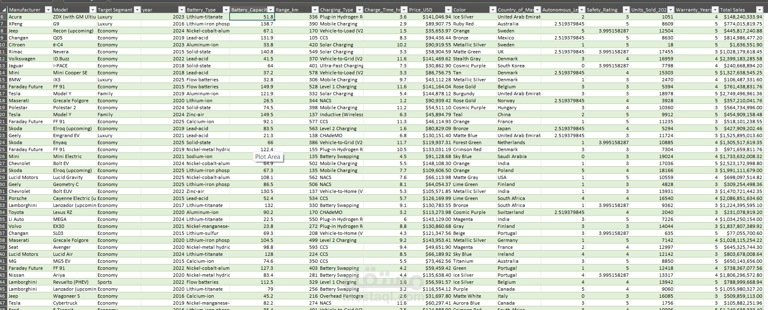Click the Sodium-ion battery type cell
768x310 pixels.
(x=207, y=156)
